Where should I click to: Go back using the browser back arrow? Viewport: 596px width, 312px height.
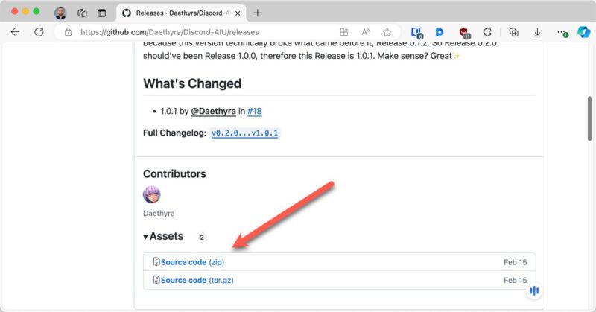click(x=15, y=32)
